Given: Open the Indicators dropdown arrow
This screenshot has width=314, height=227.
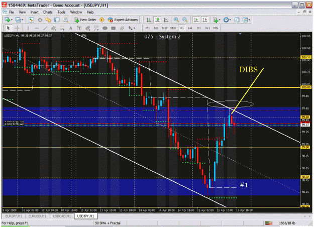Looking at the screenshot, I should click(220, 20).
